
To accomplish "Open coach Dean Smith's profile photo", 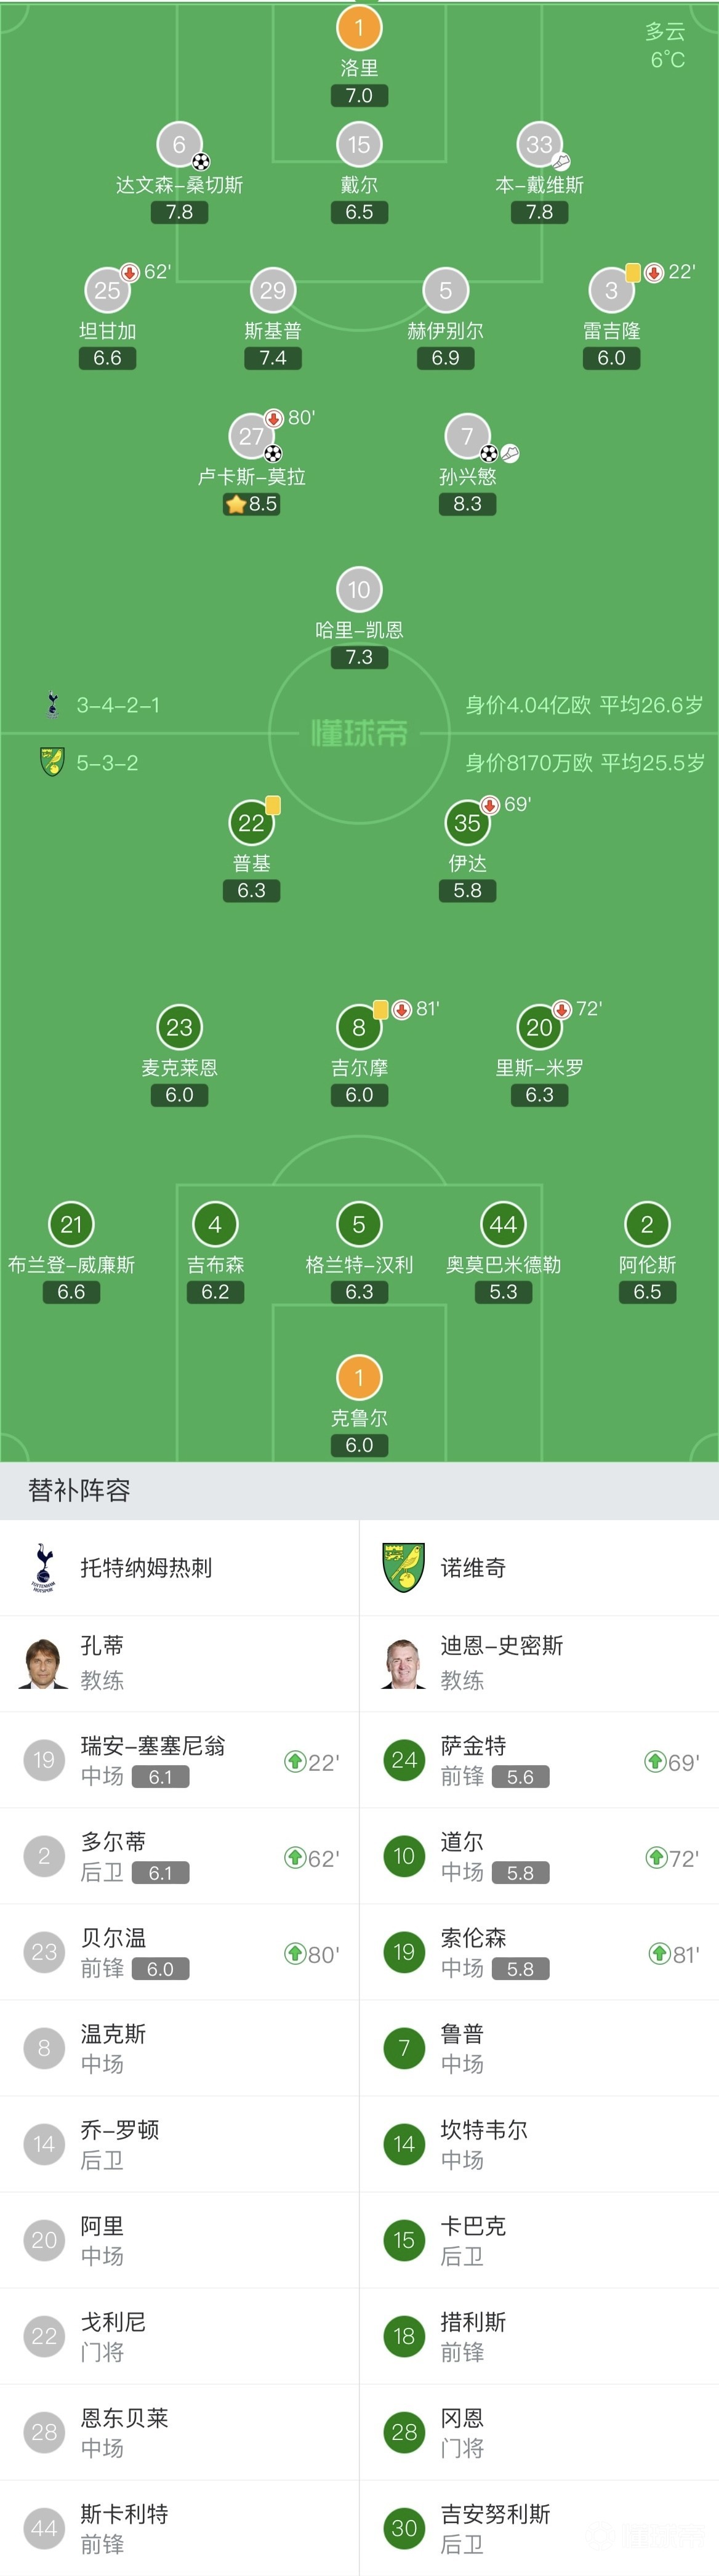I will (x=404, y=1663).
